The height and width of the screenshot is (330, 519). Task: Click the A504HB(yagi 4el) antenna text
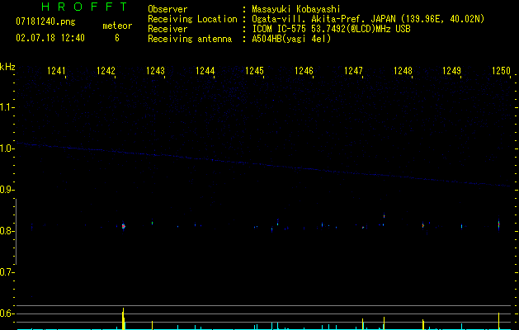(x=291, y=39)
